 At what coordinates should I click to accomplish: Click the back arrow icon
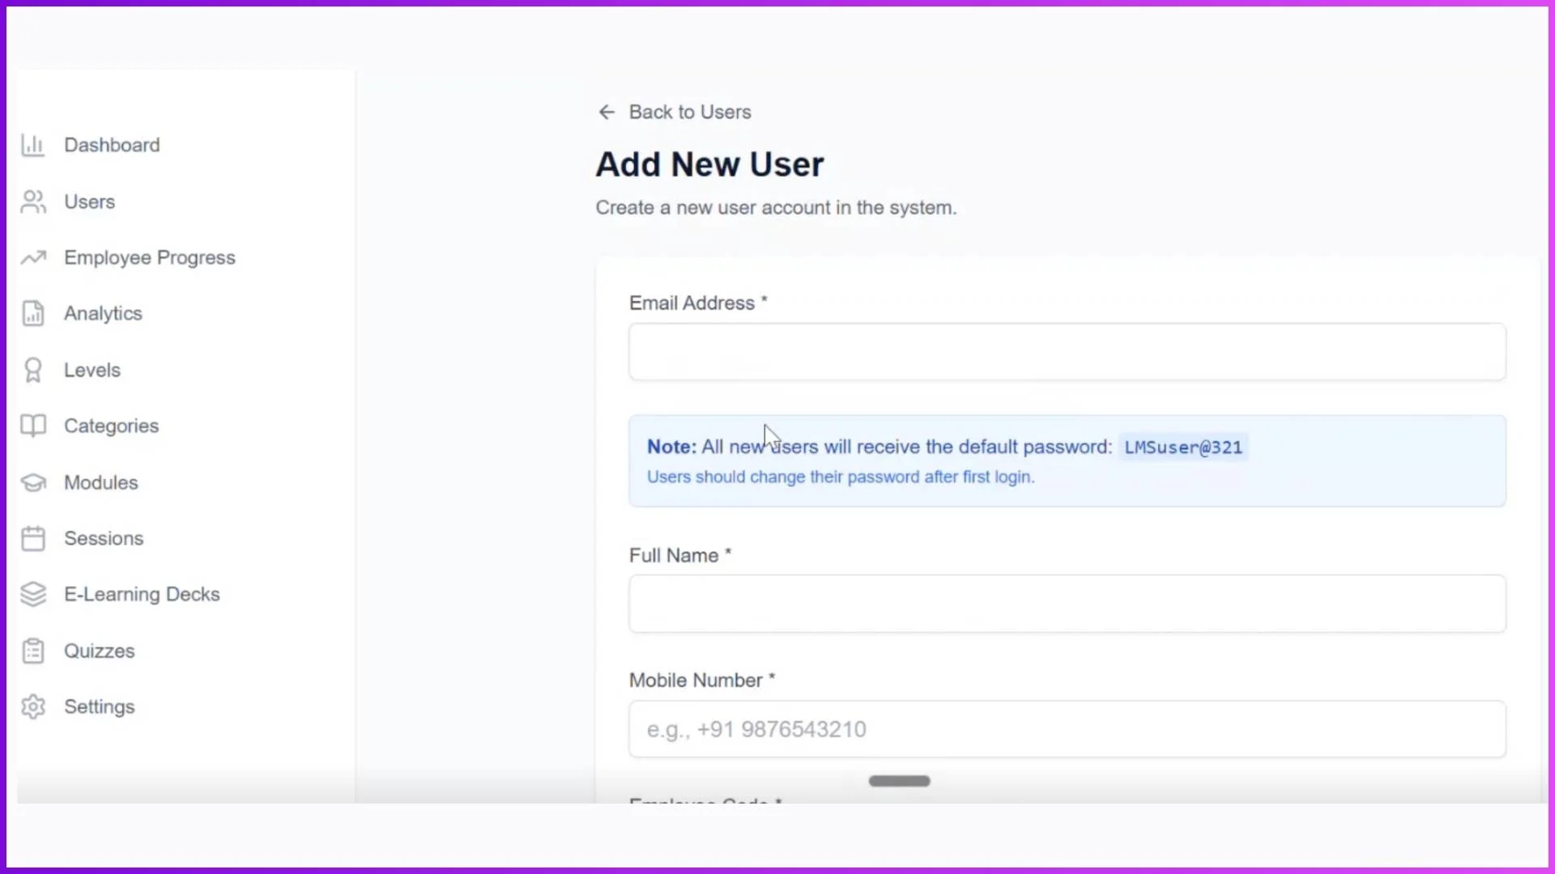[607, 112]
